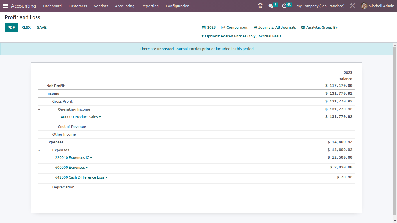Screen dimensions: 397x223
Task: Click the Cost of Revenue row
Action: click(x=196, y=127)
